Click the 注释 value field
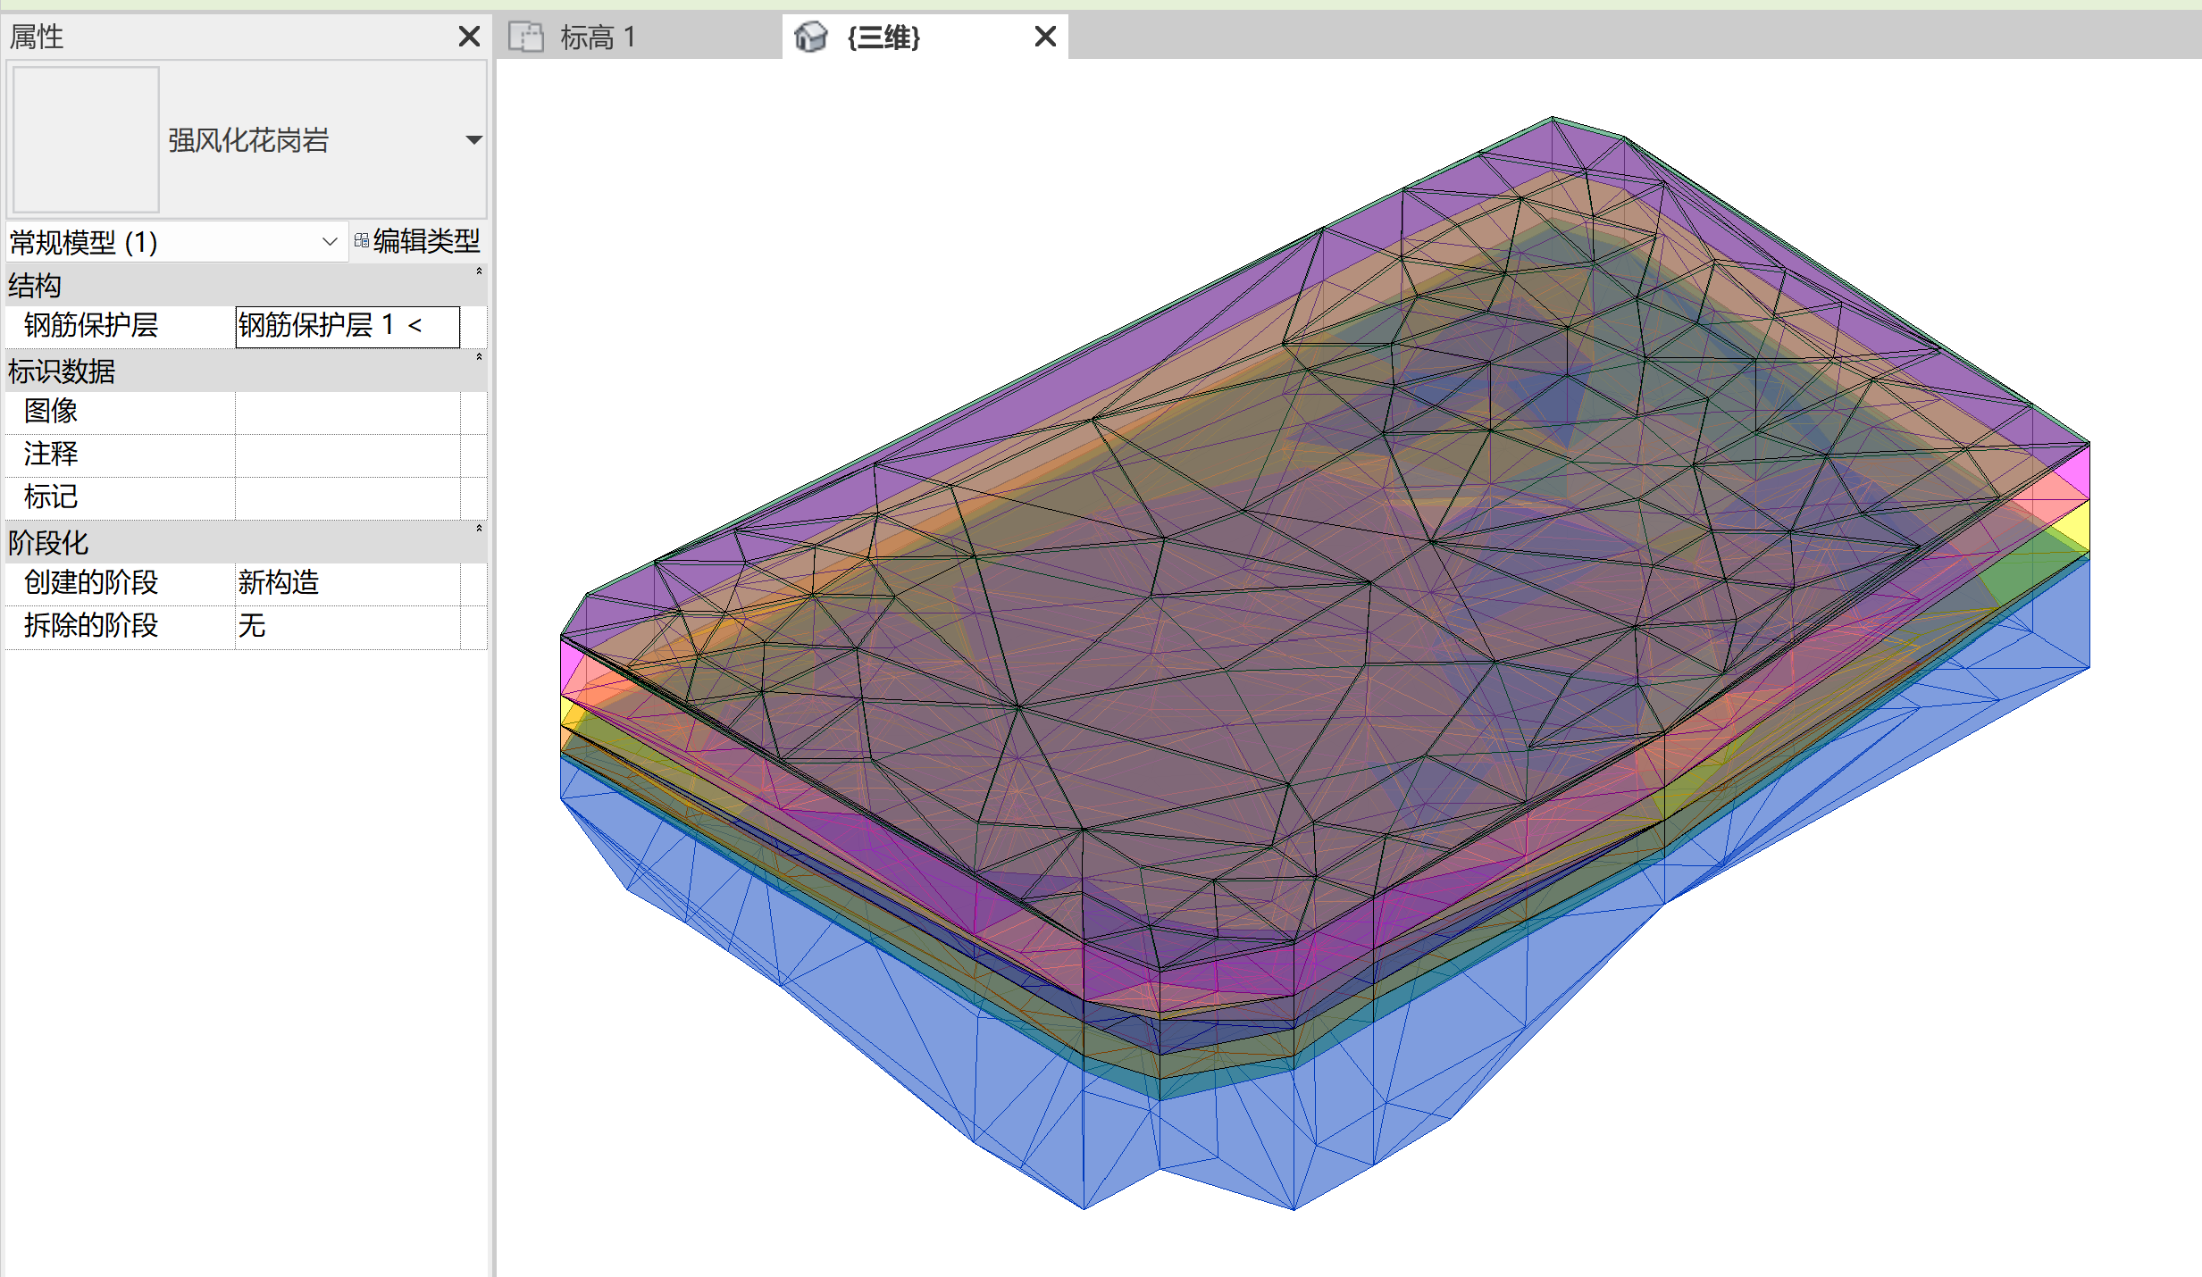2202x1277 pixels. tap(347, 455)
